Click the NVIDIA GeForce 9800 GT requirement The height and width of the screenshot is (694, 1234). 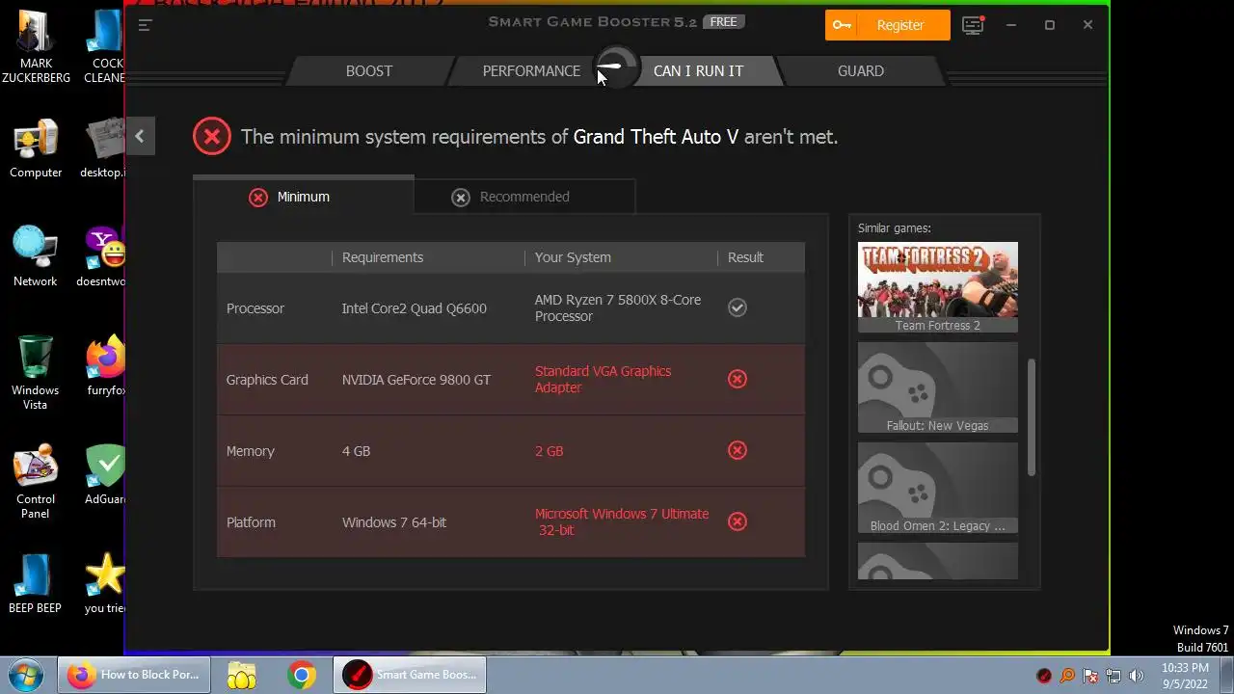click(416, 380)
